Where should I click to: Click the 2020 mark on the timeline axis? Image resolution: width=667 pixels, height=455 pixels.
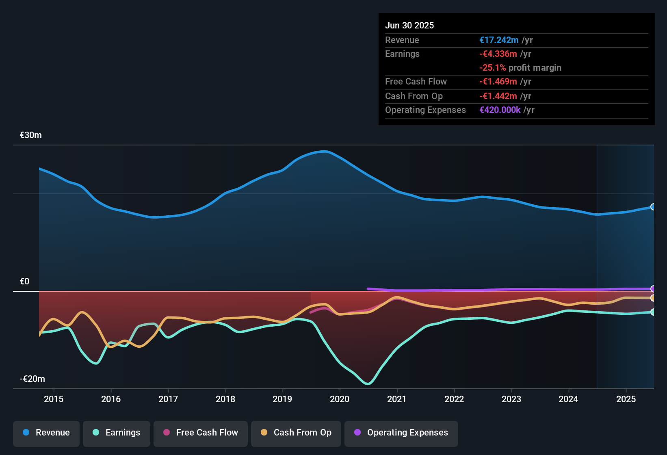[340, 399]
